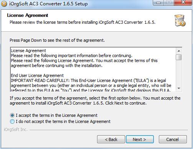Minimize the setup window
Screen dimensions: 193x149
pyautogui.click(x=158, y=3)
